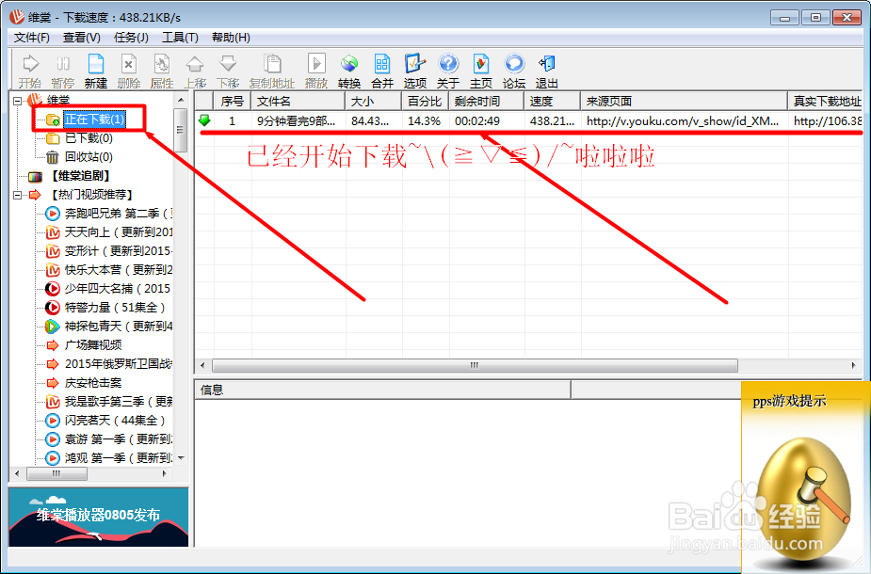The width and height of the screenshot is (871, 574).
Task: Collapse the 热门视频推荐 tree node
Action: pos(18,195)
